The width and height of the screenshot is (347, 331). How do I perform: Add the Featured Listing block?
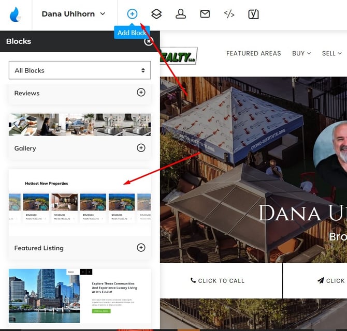click(x=141, y=248)
